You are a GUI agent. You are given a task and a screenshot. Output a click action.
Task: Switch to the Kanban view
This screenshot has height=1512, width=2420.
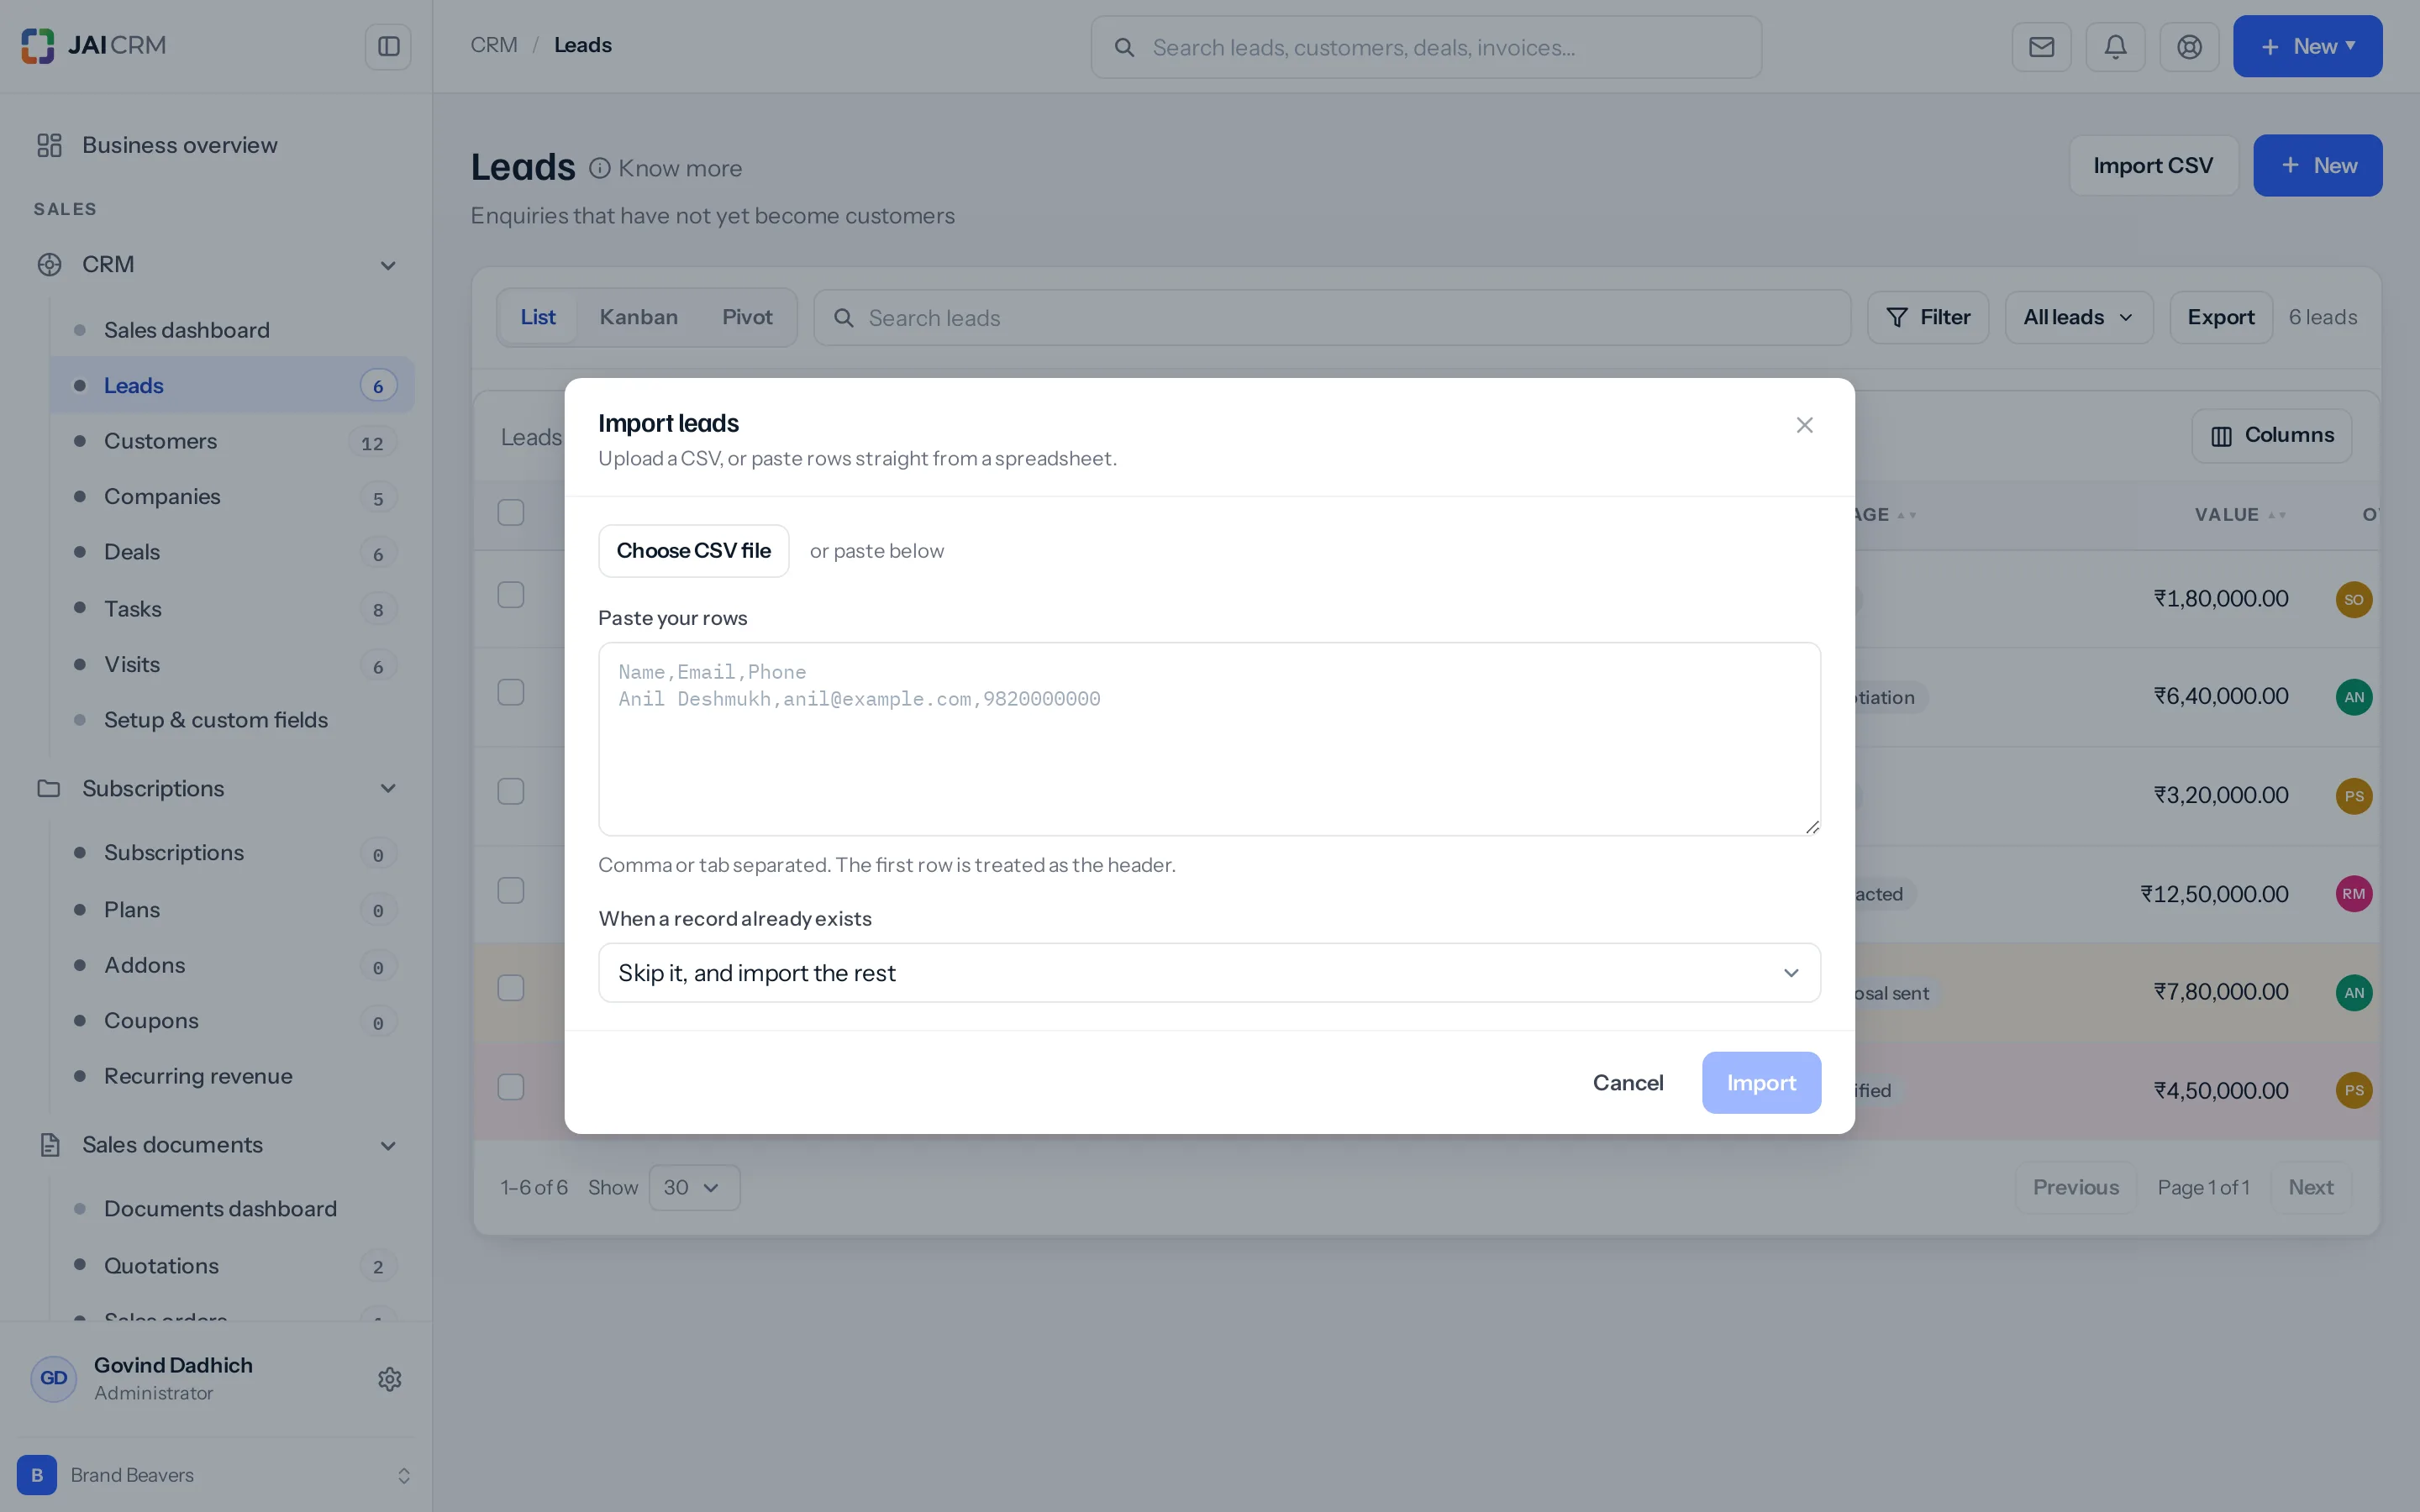(x=638, y=317)
